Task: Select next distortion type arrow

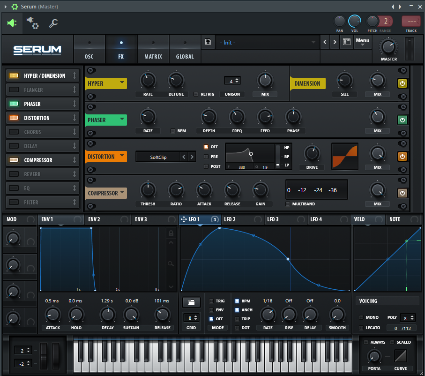Action: [x=192, y=157]
